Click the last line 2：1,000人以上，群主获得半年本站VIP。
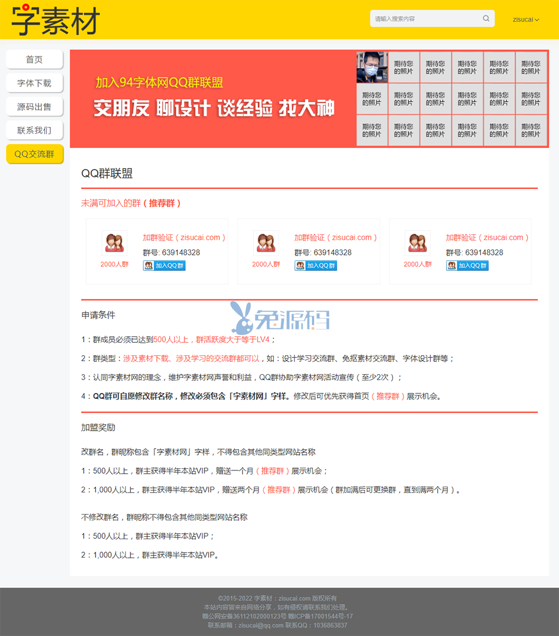 coord(150,555)
